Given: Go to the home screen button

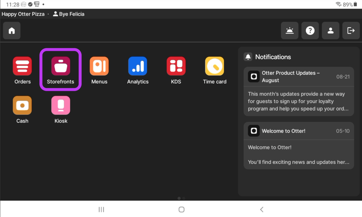Looking at the screenshot, I should [12, 31].
